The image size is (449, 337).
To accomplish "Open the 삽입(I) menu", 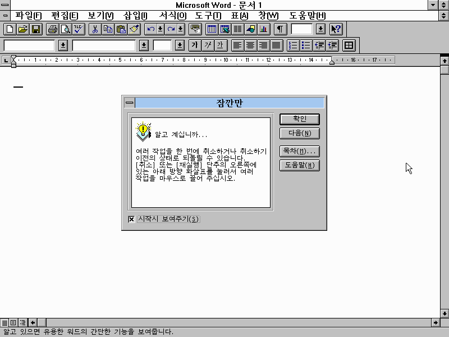I will pos(135,16).
